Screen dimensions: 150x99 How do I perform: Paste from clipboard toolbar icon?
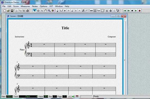(24, 11)
